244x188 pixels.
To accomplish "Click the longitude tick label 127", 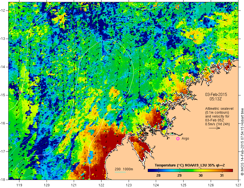I will (x=238, y=185).
